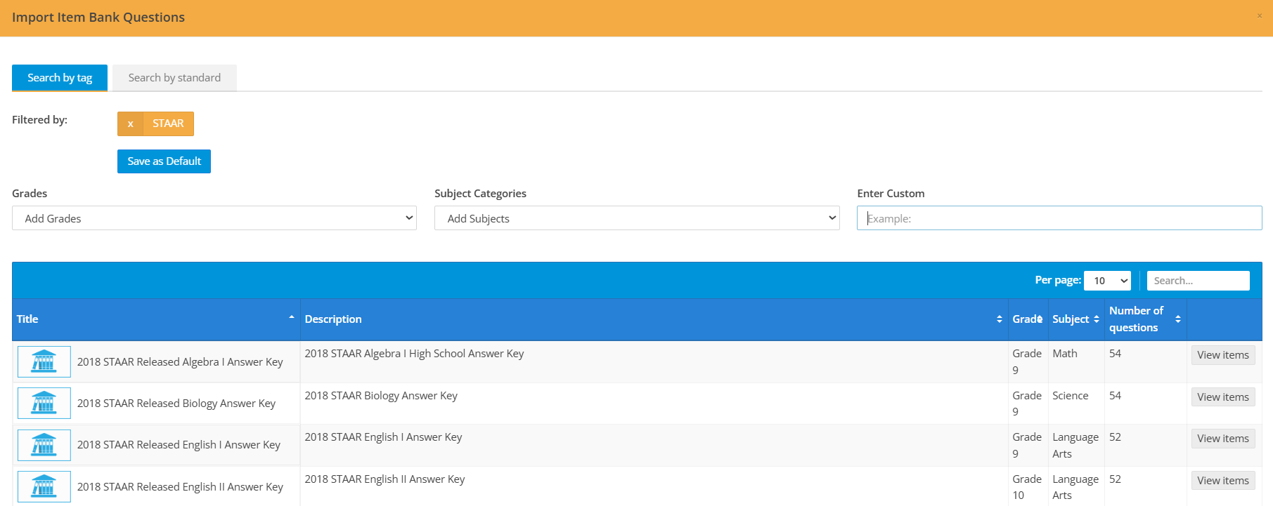Sort by Number of questions column
Viewport: 1273px width, 506px height.
1177,319
